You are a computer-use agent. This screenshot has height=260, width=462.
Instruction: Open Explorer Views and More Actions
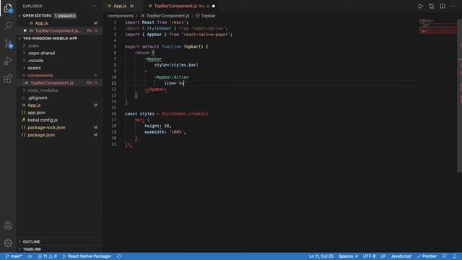[94, 6]
